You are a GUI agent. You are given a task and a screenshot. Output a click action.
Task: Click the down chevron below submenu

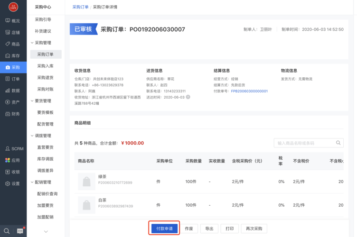tap(46, 231)
